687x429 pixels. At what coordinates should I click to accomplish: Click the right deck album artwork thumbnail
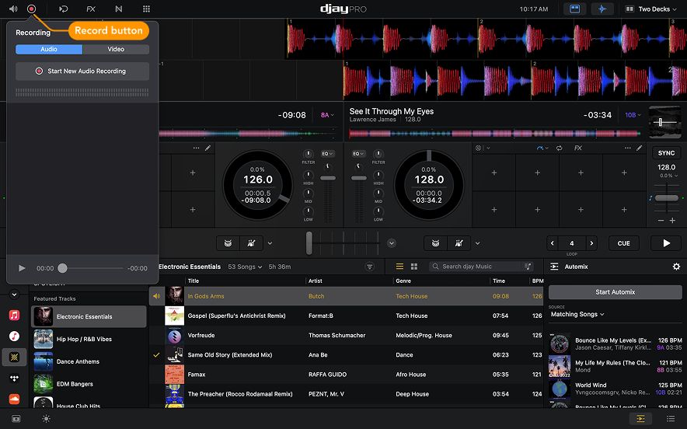coord(664,122)
